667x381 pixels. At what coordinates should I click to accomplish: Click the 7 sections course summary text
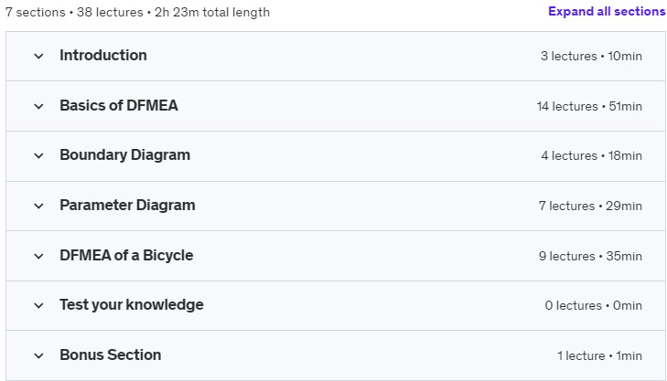(137, 12)
